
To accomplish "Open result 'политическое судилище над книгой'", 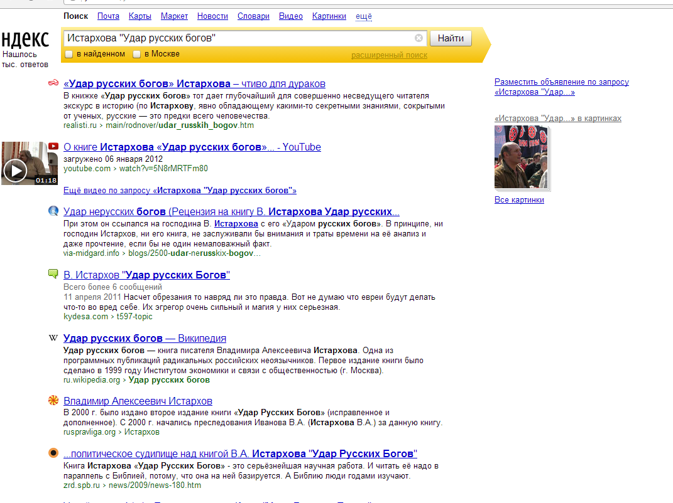I will 240,453.
